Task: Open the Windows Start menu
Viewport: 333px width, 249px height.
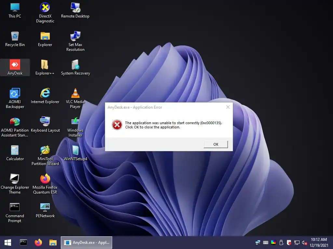Action: point(8,243)
